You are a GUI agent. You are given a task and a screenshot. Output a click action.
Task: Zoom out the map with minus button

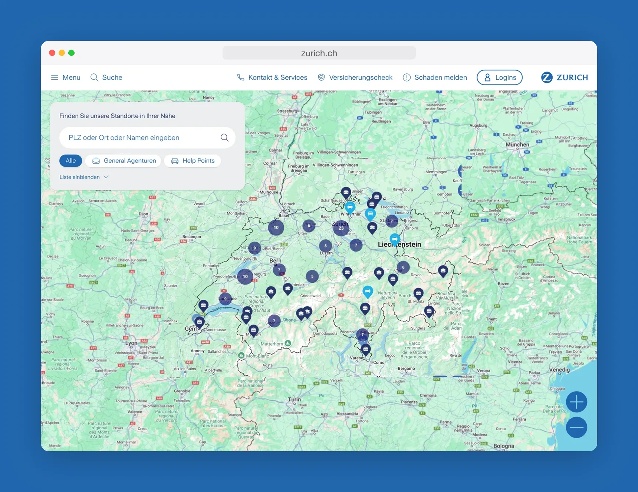pyautogui.click(x=576, y=428)
